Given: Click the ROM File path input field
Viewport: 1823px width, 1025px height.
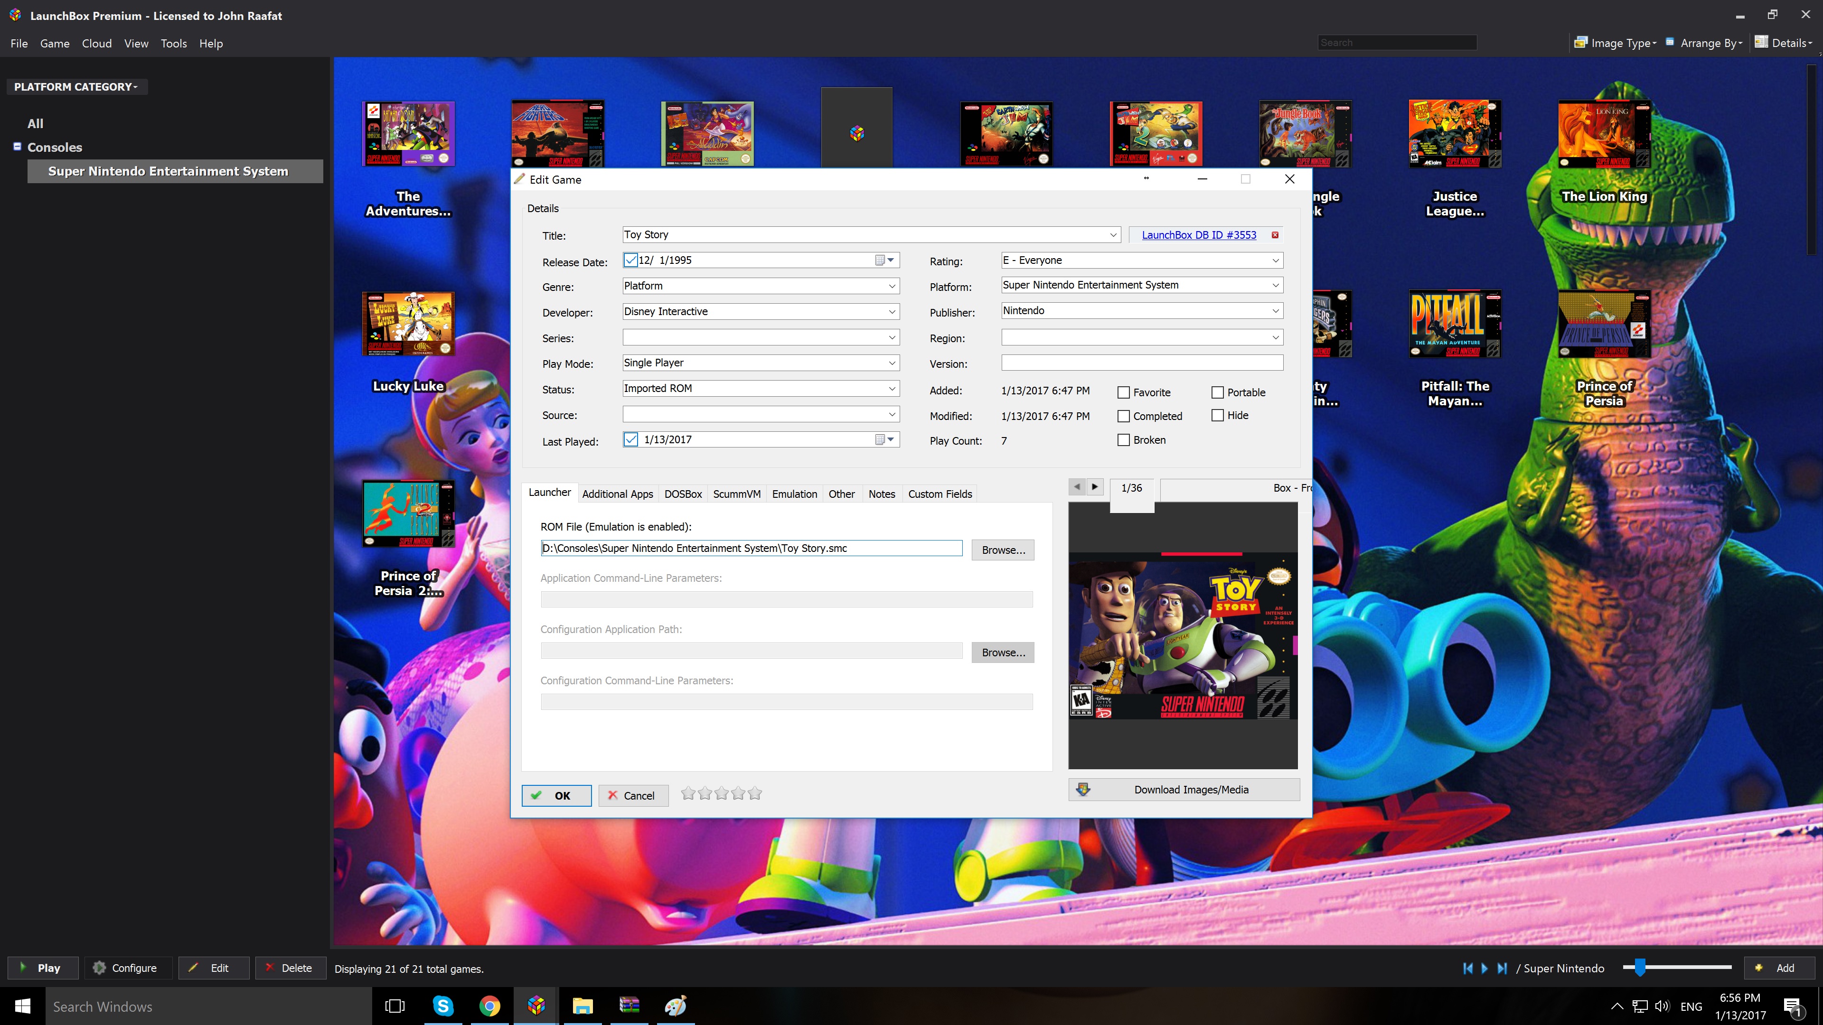Looking at the screenshot, I should coord(751,548).
